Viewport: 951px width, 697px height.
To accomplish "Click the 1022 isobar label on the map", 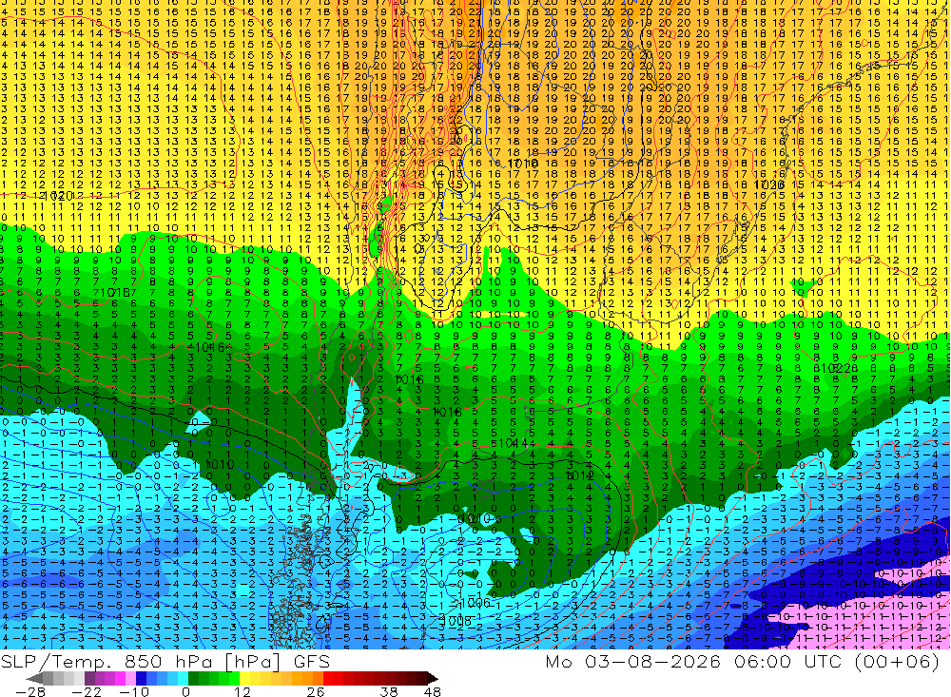I will [837, 368].
